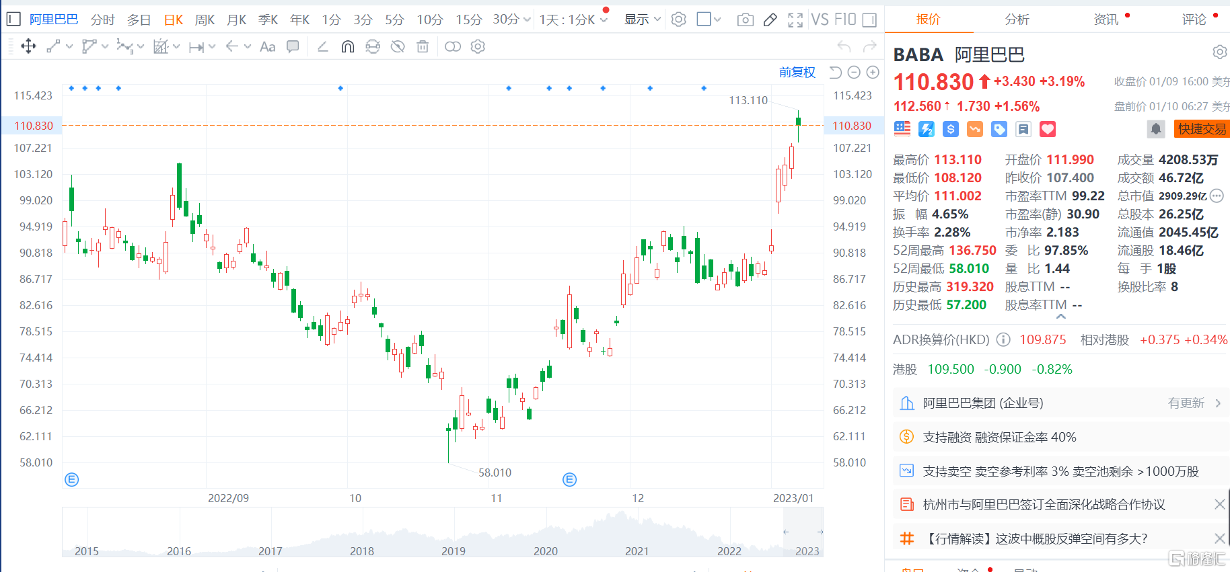Select the horizontal range tool
The height and width of the screenshot is (572, 1230).
tap(196, 47)
